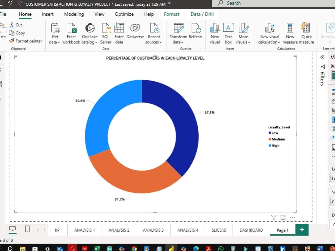Screen dimensions: 335x251
Task: Open the Modeling ribbon tab
Action: (74, 14)
